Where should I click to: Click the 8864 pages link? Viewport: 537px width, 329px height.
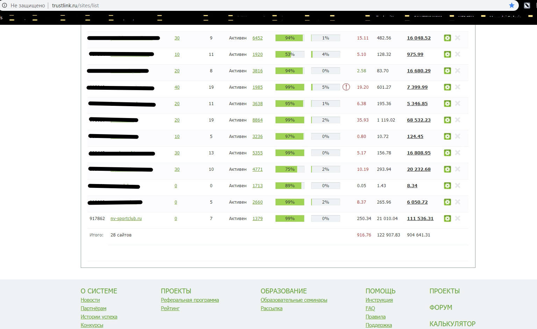(258, 120)
